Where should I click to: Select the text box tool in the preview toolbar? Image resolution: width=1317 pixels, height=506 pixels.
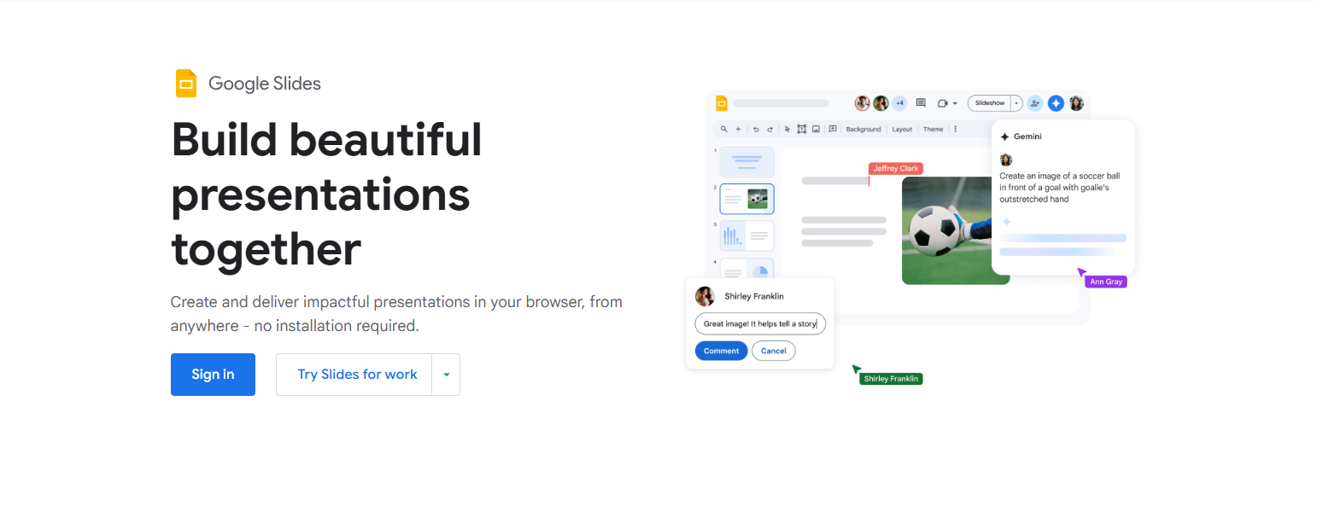tap(802, 130)
